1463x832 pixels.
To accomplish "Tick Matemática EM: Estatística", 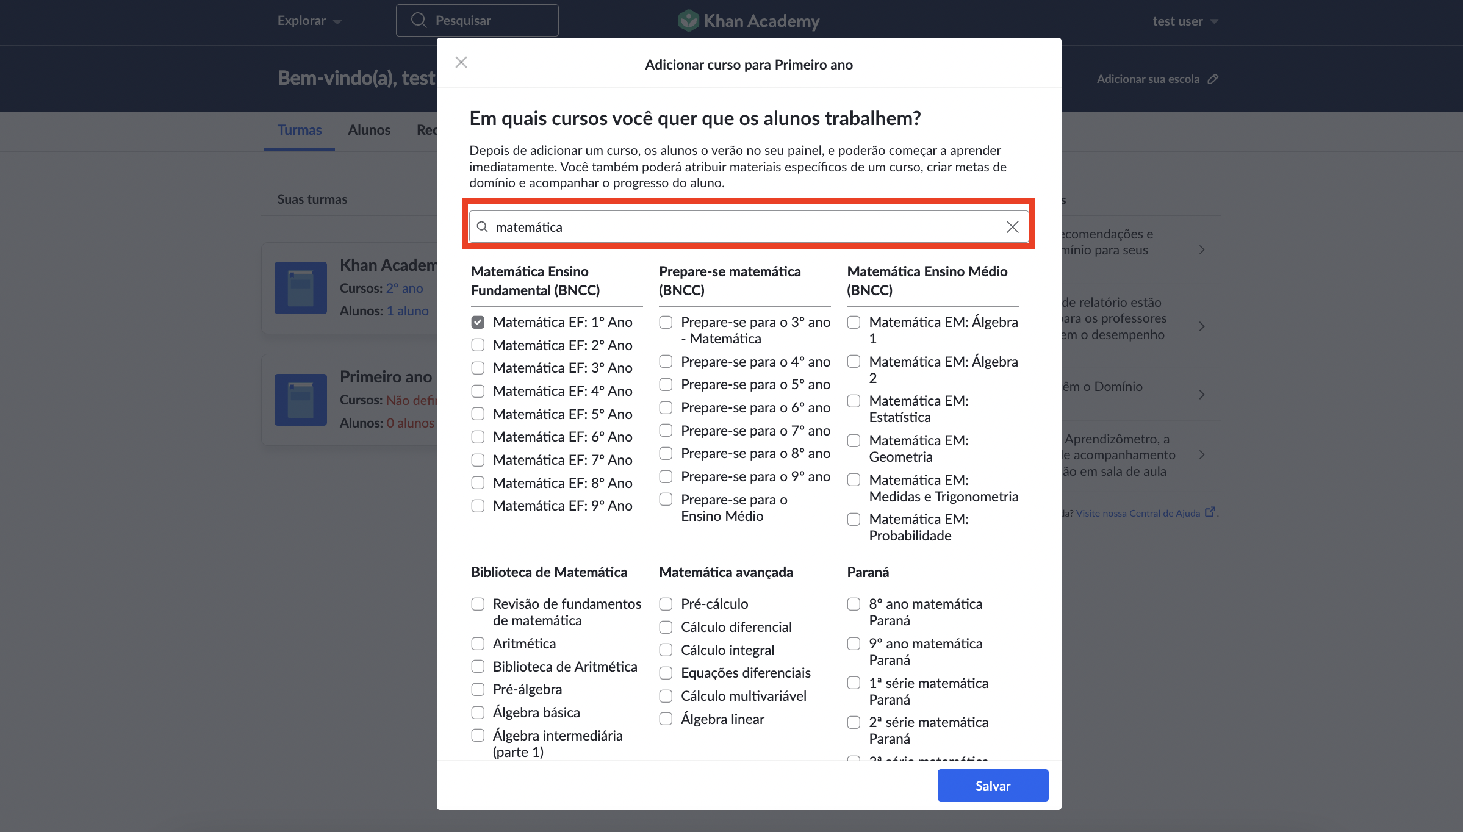I will point(854,401).
